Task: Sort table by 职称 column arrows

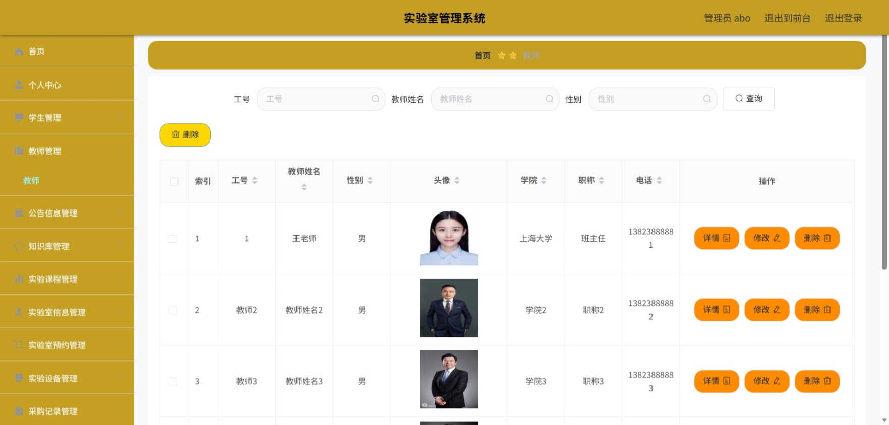Action: tap(601, 180)
